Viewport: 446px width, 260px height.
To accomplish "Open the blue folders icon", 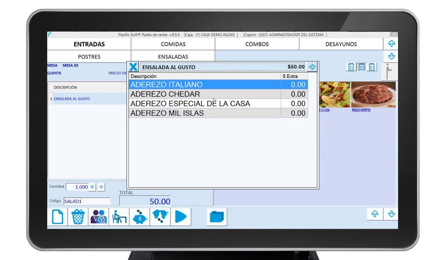I will point(217,217).
